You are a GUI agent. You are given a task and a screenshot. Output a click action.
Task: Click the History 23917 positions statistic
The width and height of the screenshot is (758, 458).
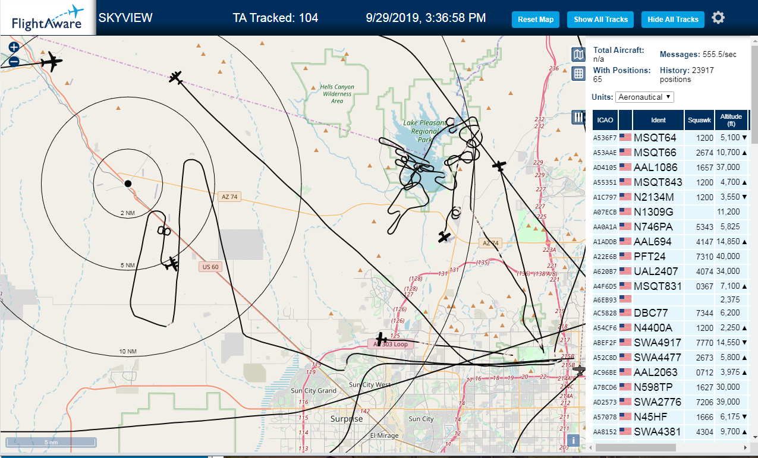coord(687,75)
